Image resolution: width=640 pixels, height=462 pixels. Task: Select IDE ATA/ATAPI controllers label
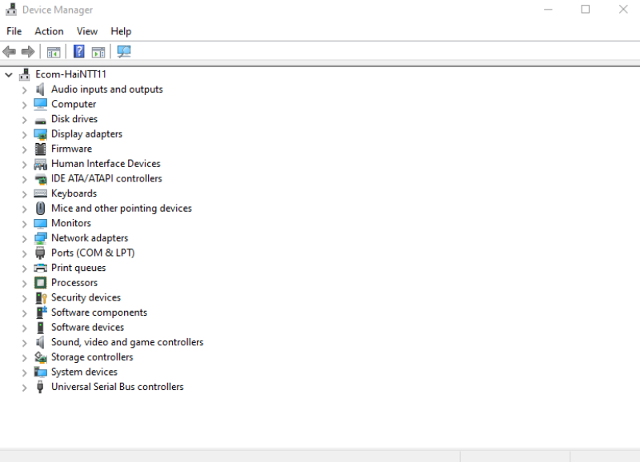pyautogui.click(x=106, y=178)
